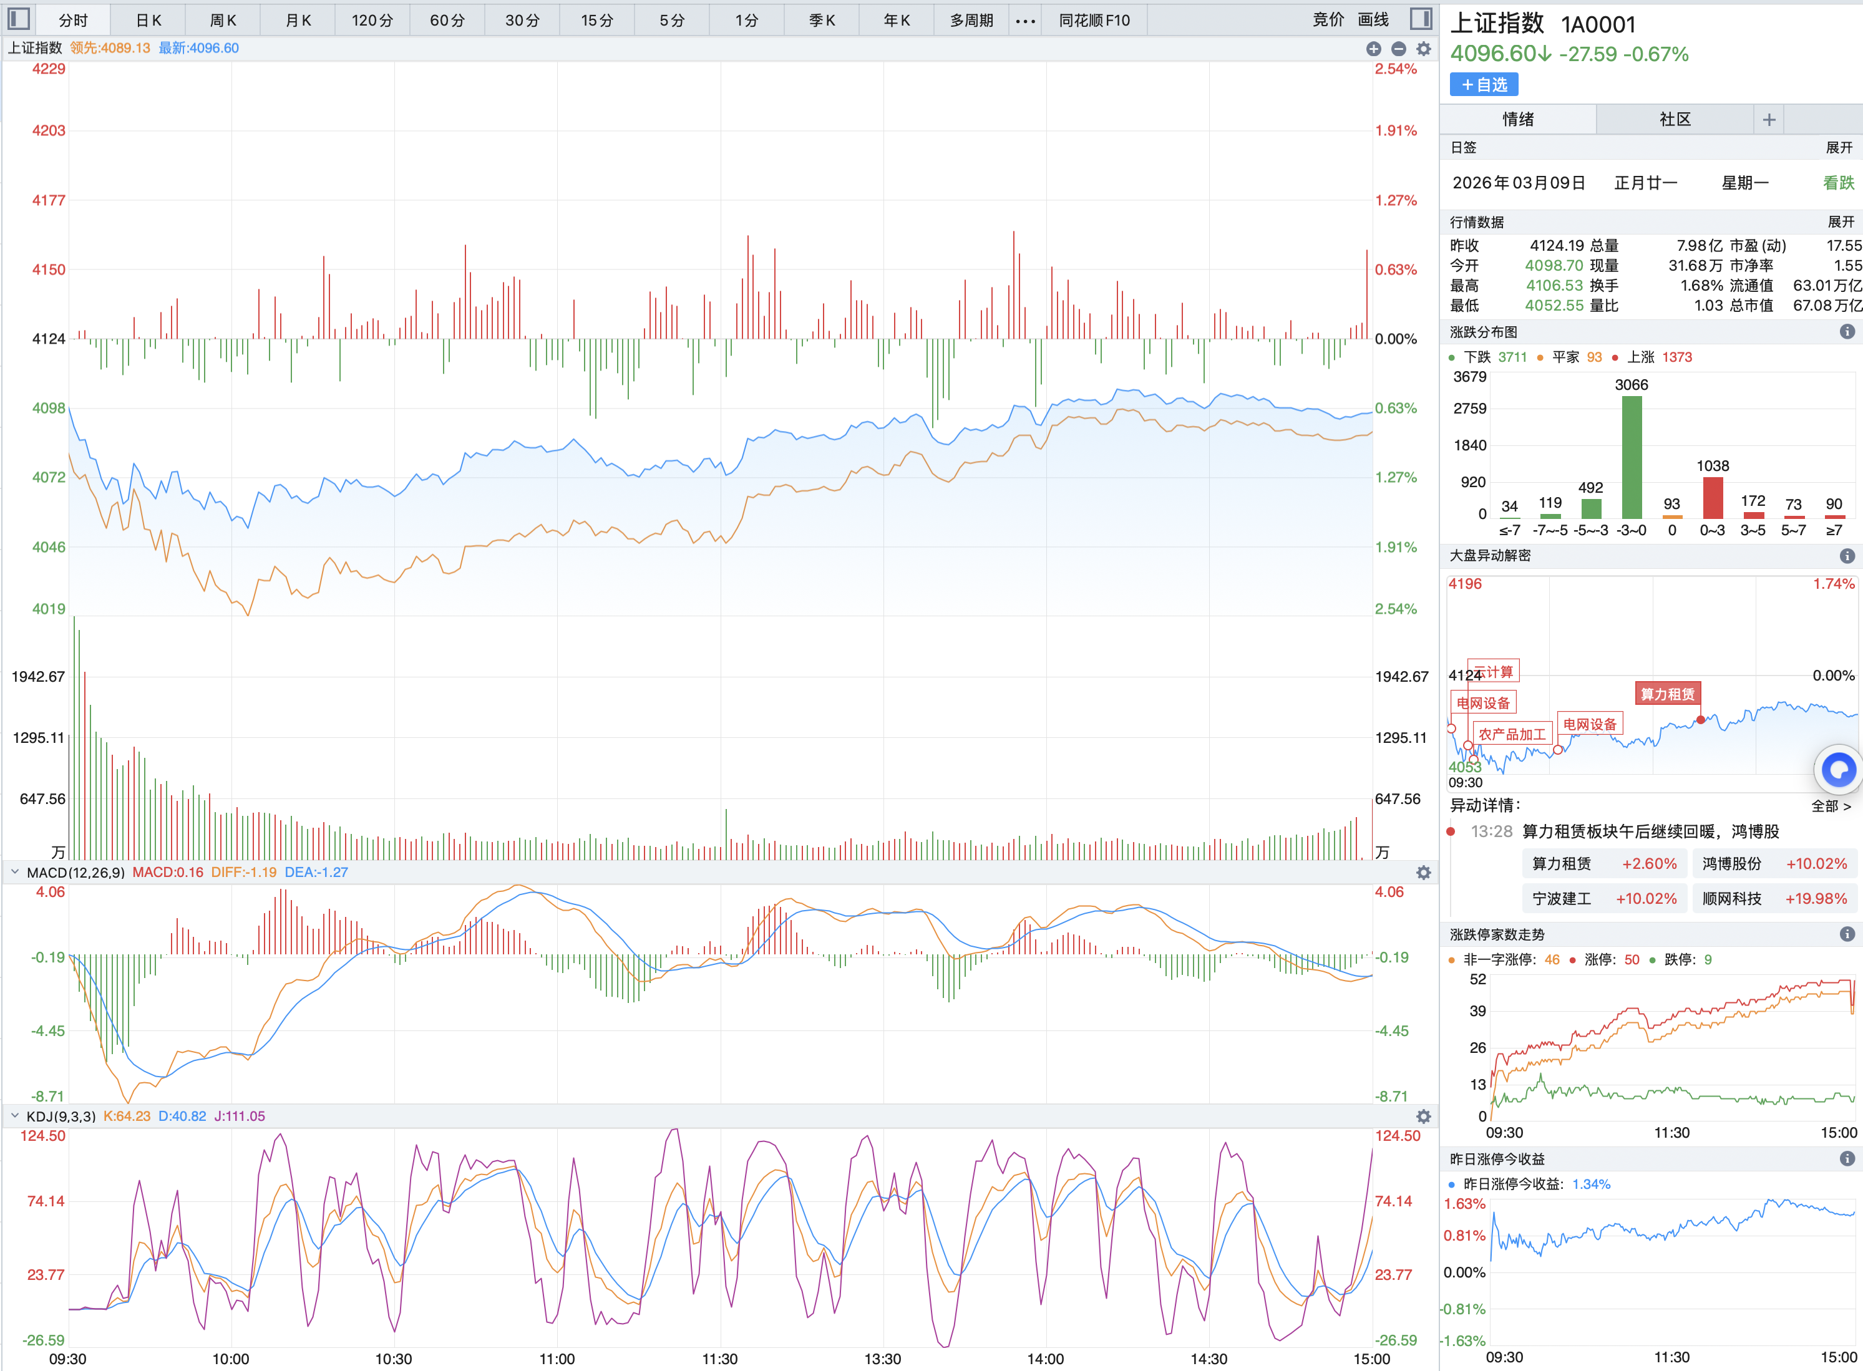Click the index code 1A0001

(1598, 25)
